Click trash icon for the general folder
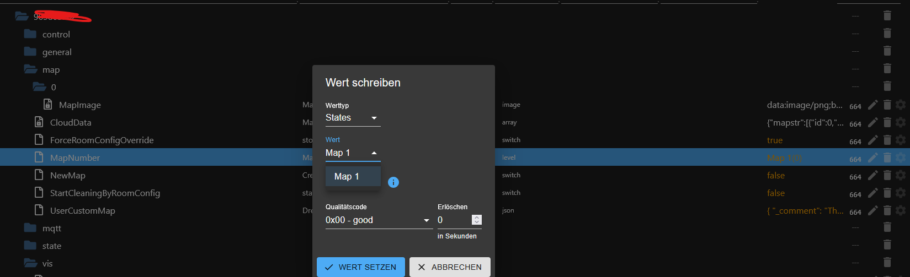910x277 pixels. 887,51
